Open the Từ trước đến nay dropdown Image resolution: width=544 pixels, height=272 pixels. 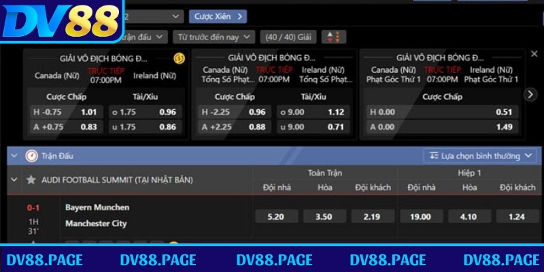pos(214,37)
